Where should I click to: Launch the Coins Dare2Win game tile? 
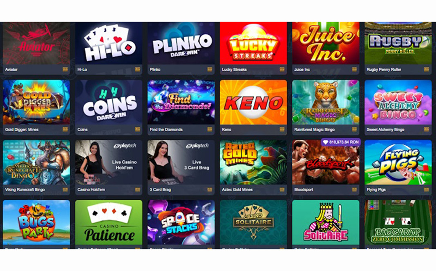click(109, 102)
